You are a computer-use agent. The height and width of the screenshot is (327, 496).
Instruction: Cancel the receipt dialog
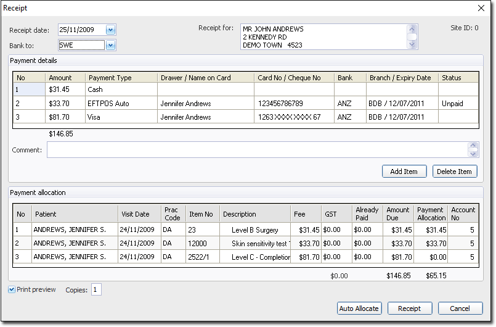pyautogui.click(x=460, y=308)
